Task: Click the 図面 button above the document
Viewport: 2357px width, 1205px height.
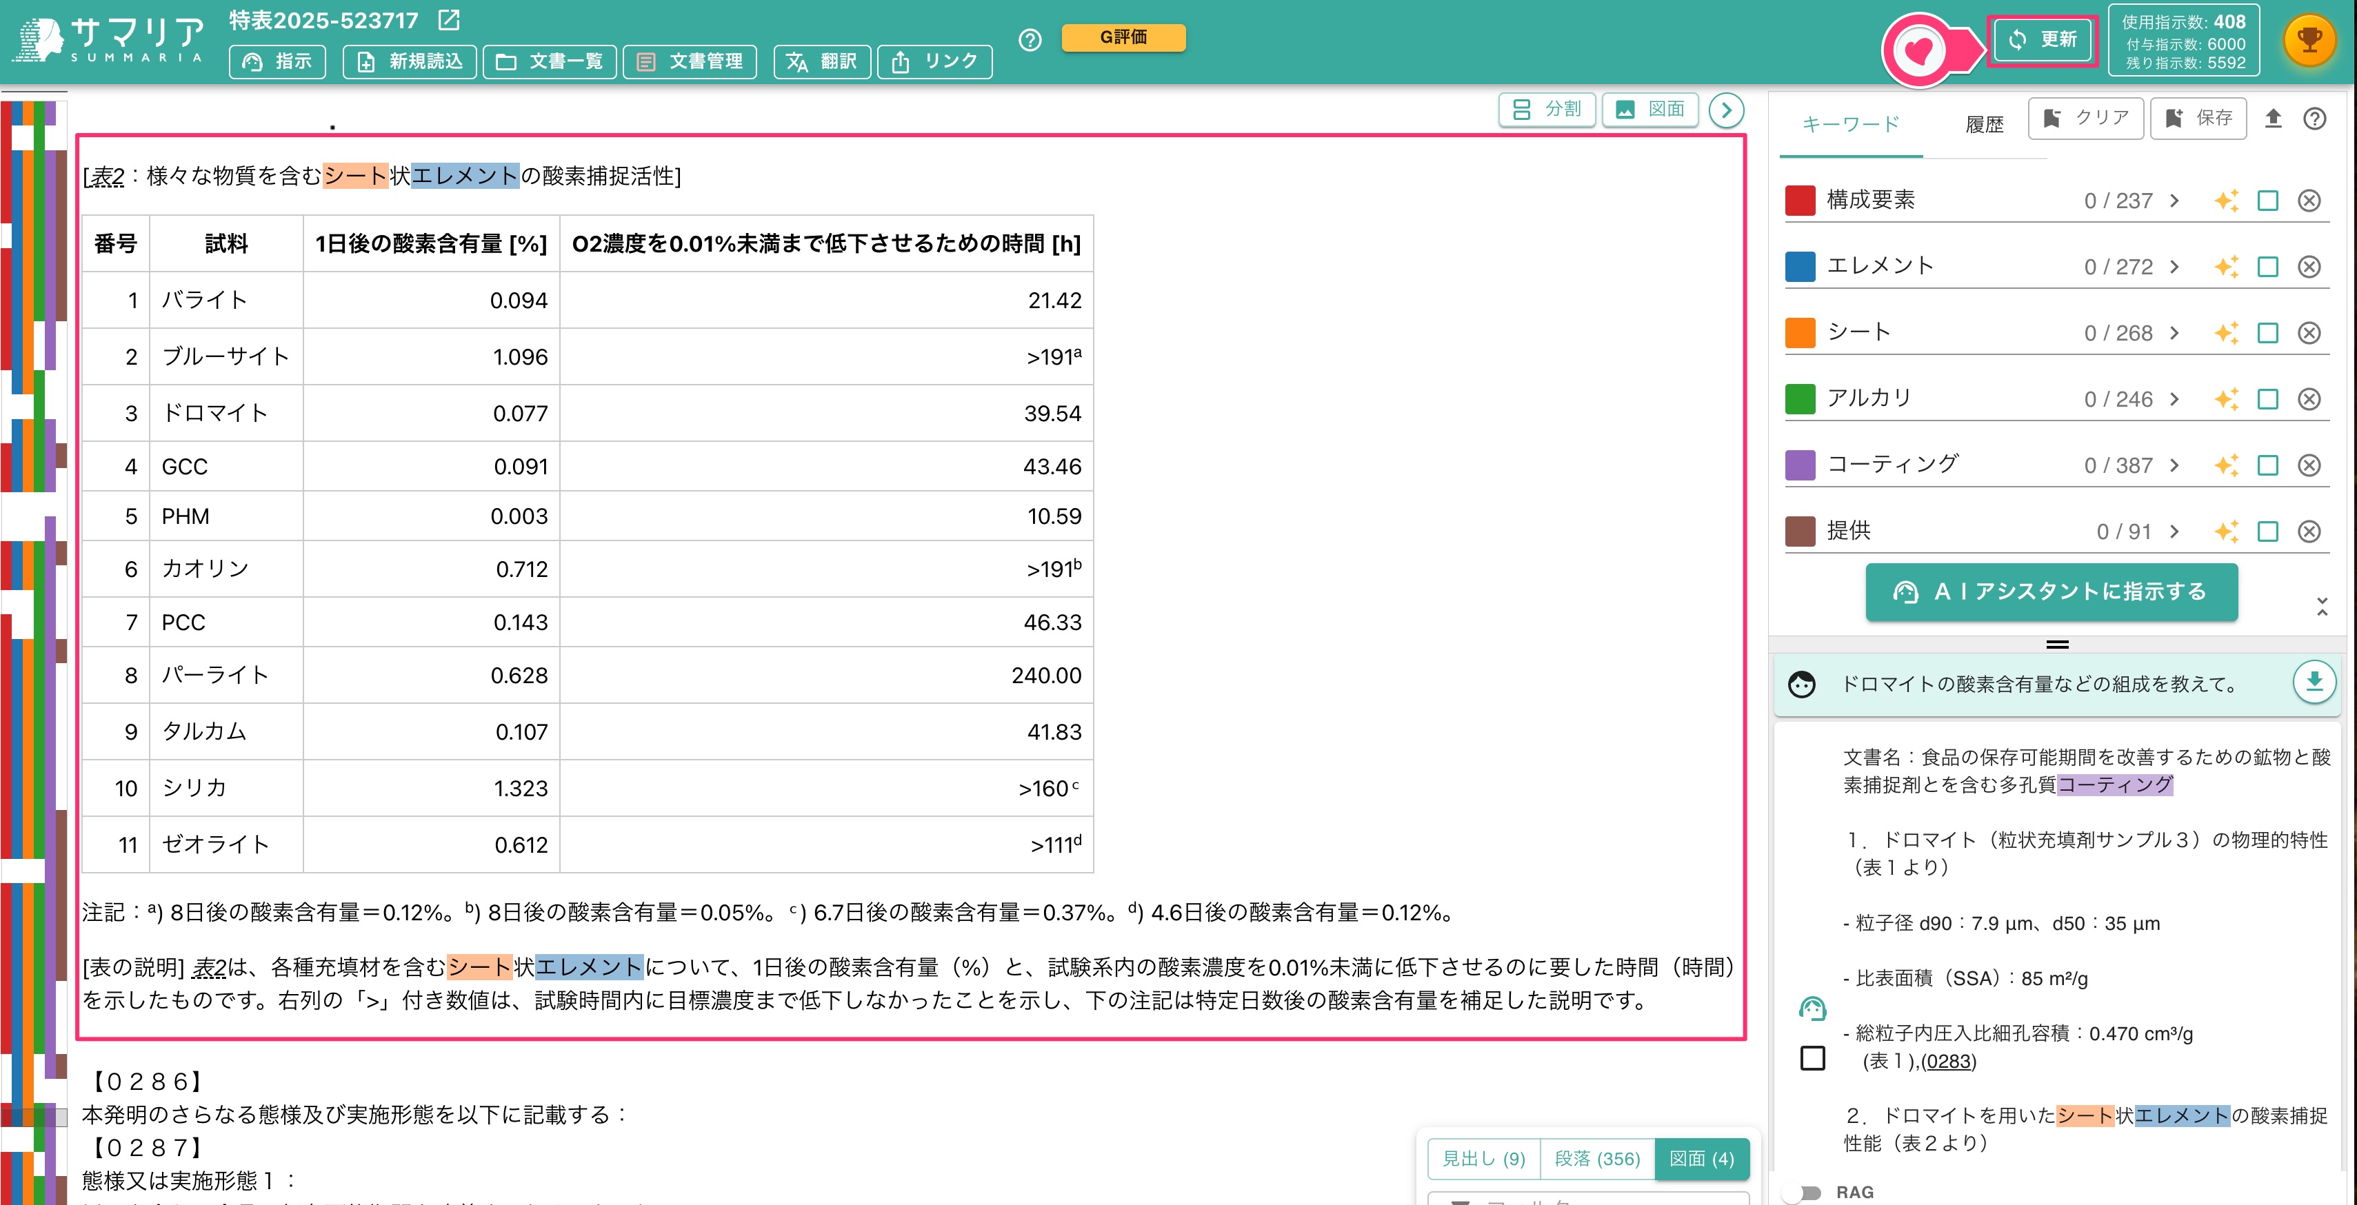Action: pyautogui.click(x=1651, y=110)
